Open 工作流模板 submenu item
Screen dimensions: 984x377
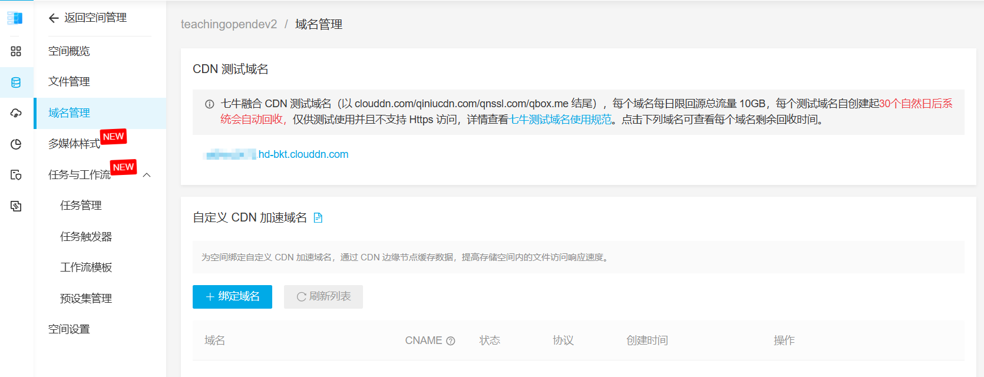(x=86, y=267)
